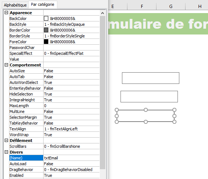Select the MultiLine False value
The image size is (208, 179).
point(72,111)
